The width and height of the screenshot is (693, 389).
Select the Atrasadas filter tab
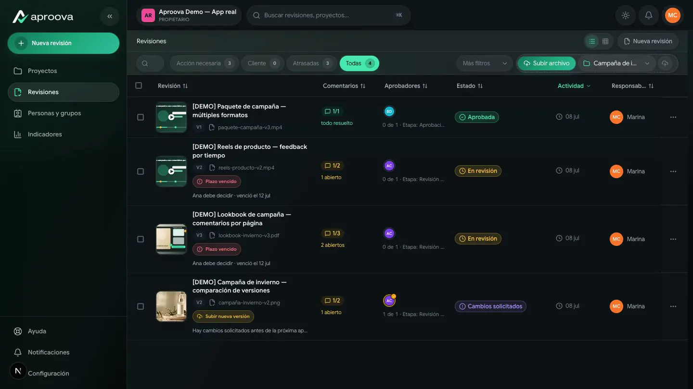311,63
